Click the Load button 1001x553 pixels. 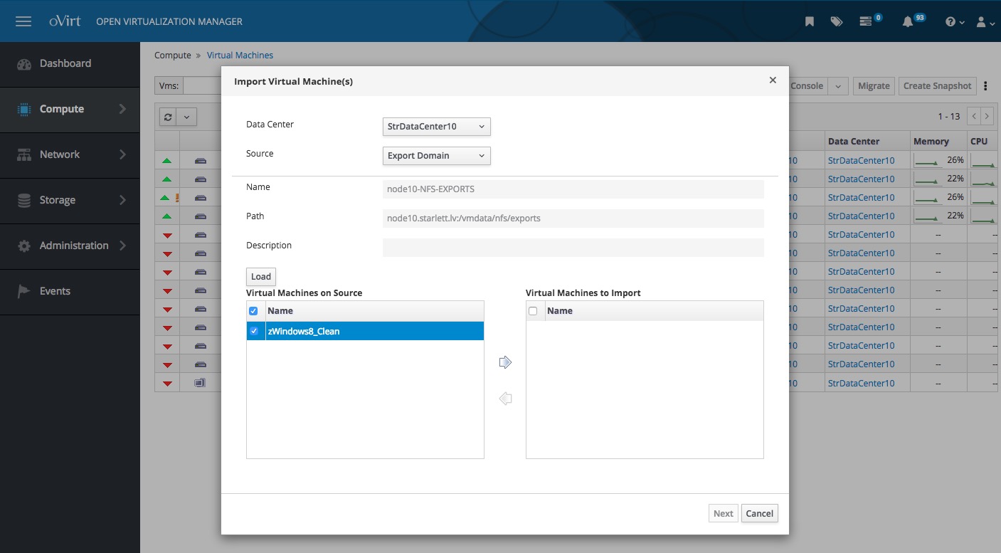coord(261,277)
